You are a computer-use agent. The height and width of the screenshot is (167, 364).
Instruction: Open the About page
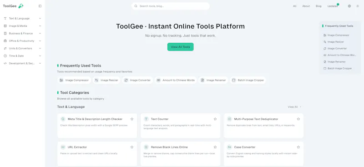tap(306, 6)
